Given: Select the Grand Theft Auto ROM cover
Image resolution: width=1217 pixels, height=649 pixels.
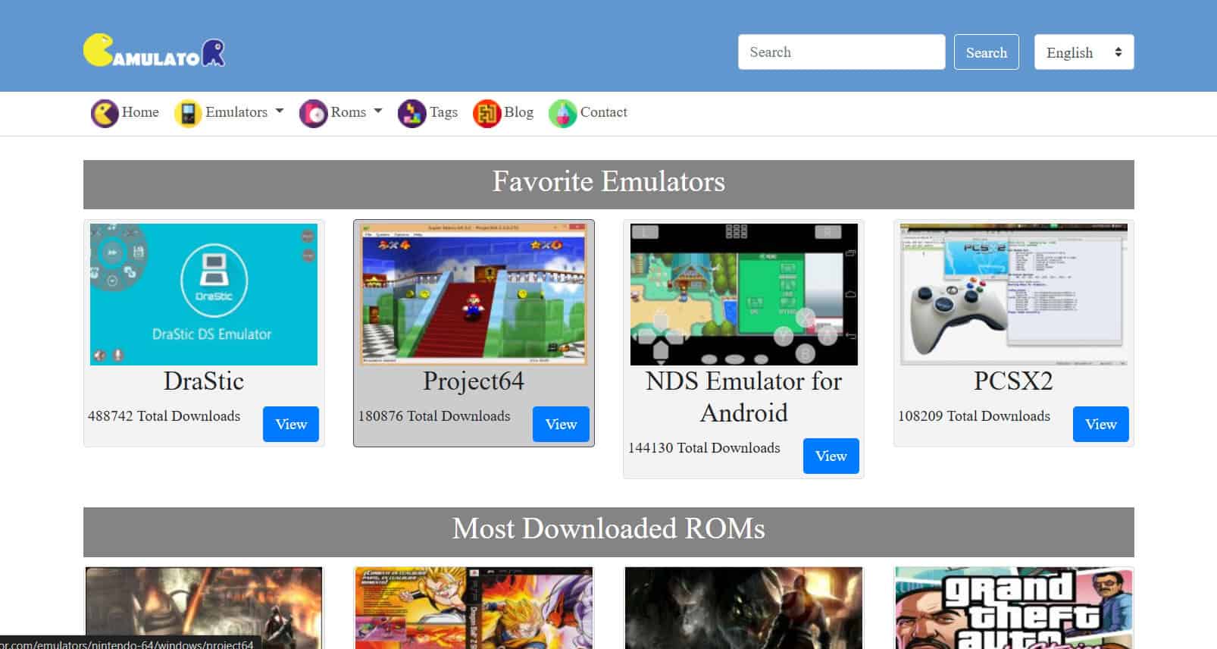Looking at the screenshot, I should pyautogui.click(x=1013, y=607).
